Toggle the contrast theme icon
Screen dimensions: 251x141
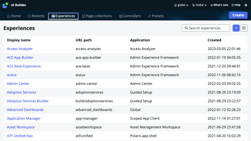[x=246, y=5]
